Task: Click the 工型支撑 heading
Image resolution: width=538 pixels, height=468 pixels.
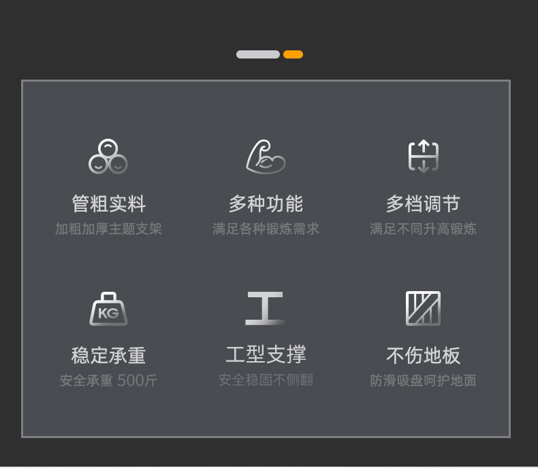Action: (266, 354)
